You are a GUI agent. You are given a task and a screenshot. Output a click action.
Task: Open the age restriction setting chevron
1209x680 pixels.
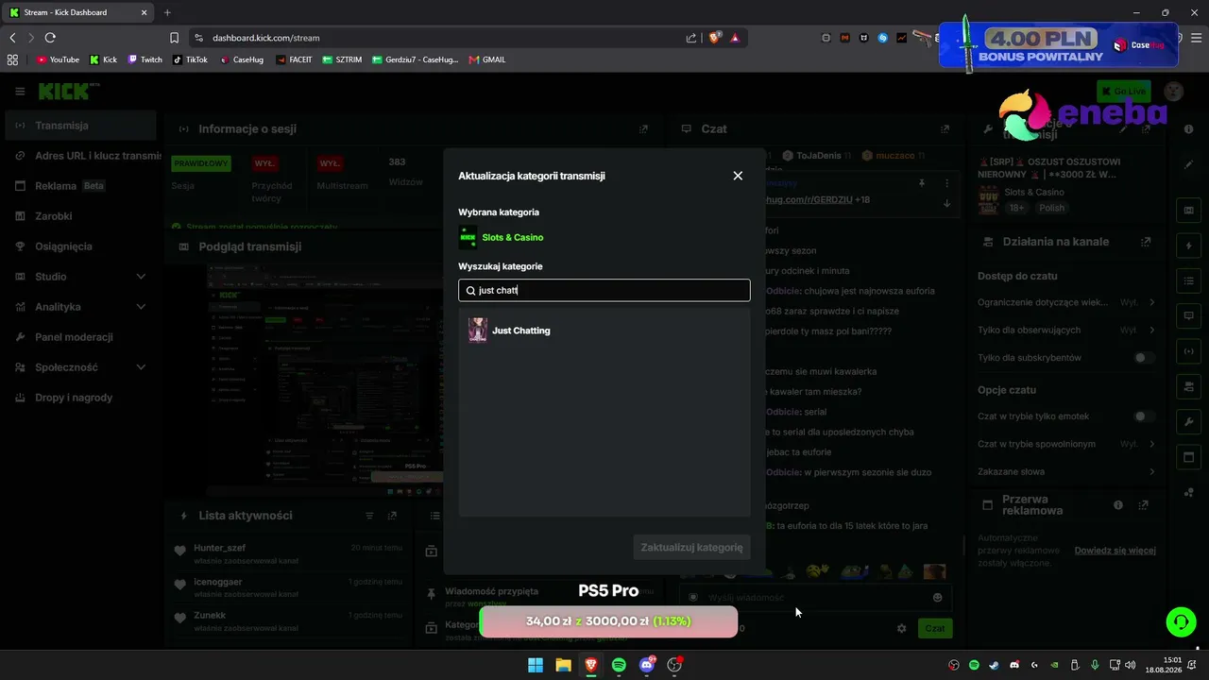[1152, 302]
